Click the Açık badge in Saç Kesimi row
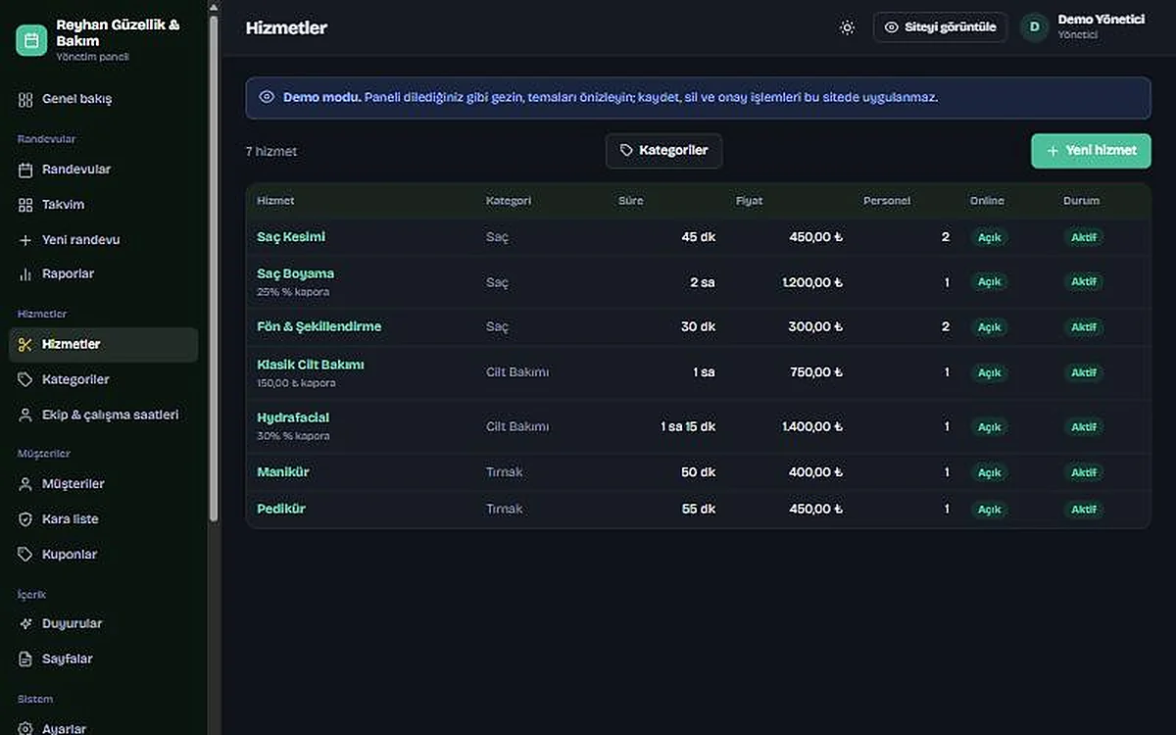The image size is (1176, 735). (x=989, y=237)
